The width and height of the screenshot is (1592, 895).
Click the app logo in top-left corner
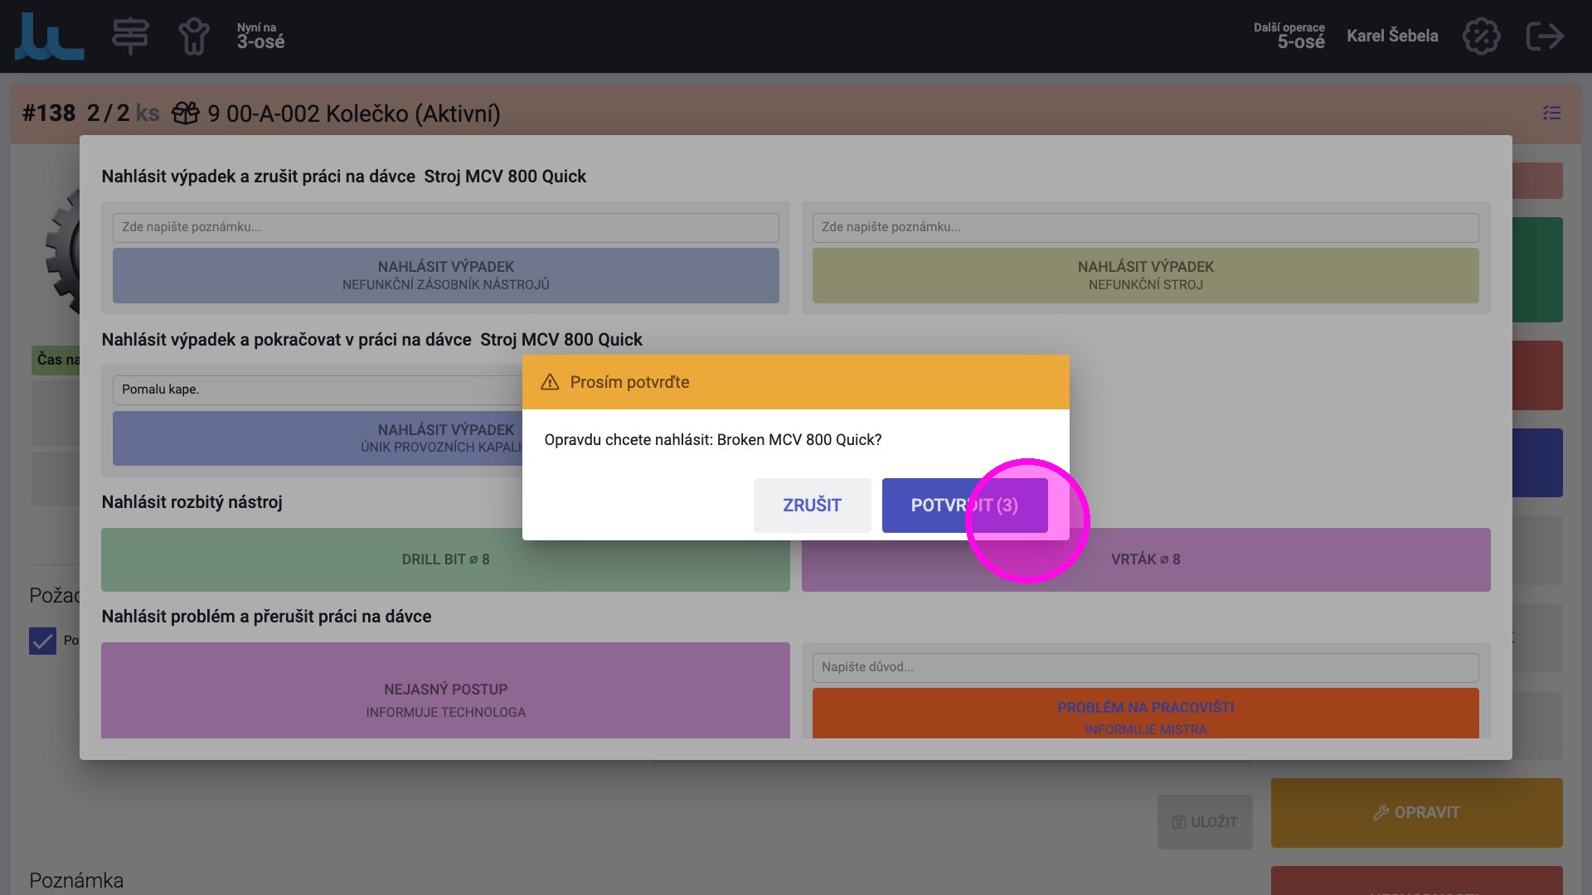pyautogui.click(x=49, y=36)
